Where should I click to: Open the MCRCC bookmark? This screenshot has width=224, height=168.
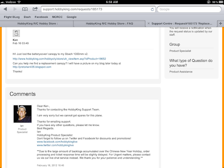click(x=57, y=17)
